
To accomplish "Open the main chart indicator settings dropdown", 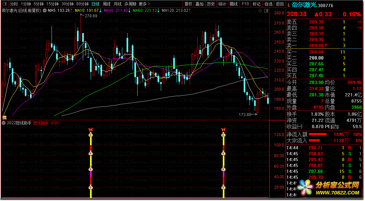I will pos(45,10).
